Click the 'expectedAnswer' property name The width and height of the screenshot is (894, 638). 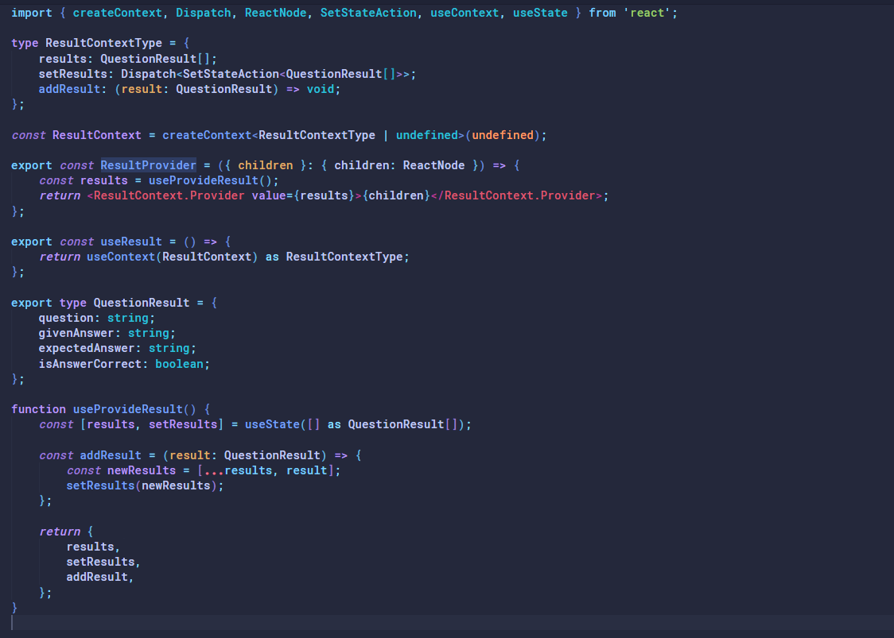(x=87, y=348)
